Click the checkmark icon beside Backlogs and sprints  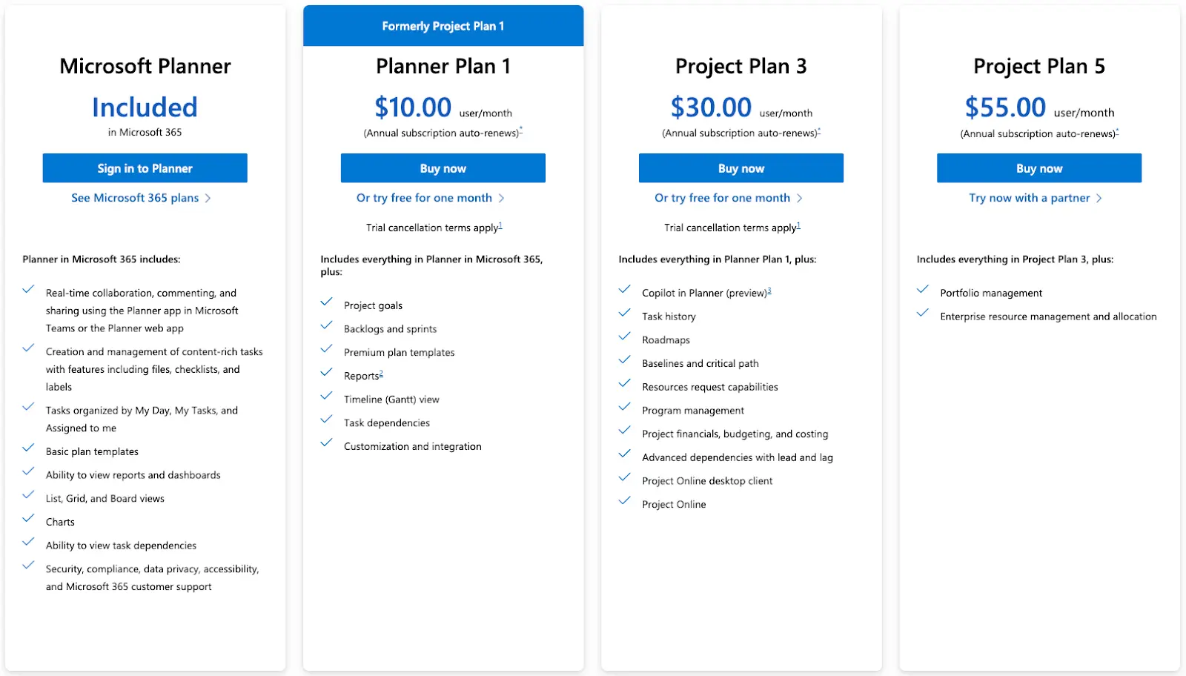[x=327, y=325]
